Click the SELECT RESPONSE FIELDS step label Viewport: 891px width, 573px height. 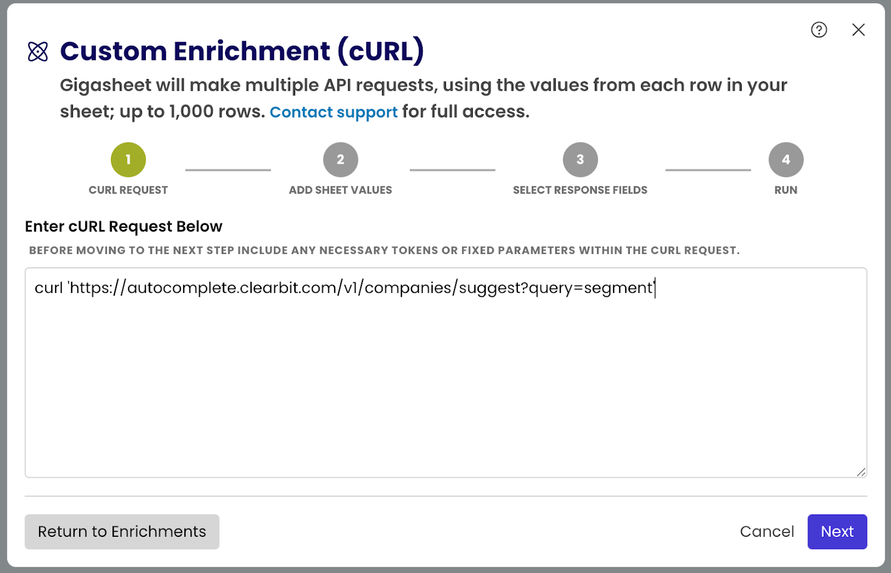click(580, 190)
